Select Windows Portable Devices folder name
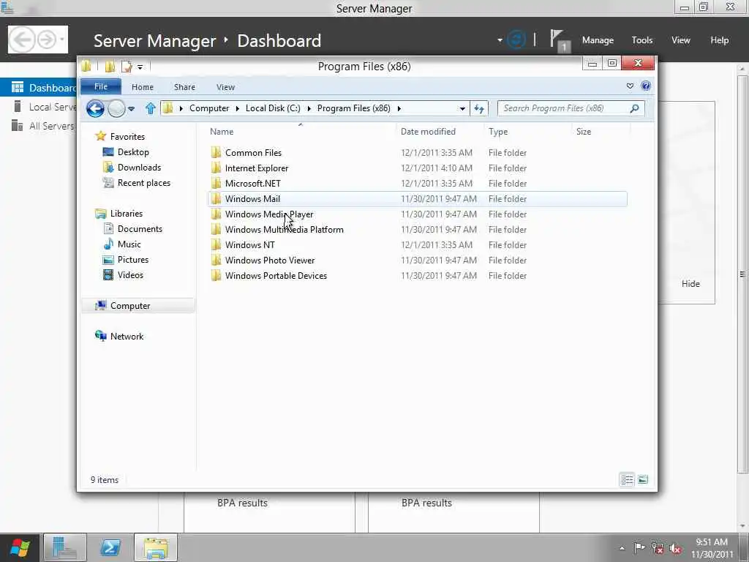Screen dimensions: 749x562 click(x=276, y=276)
